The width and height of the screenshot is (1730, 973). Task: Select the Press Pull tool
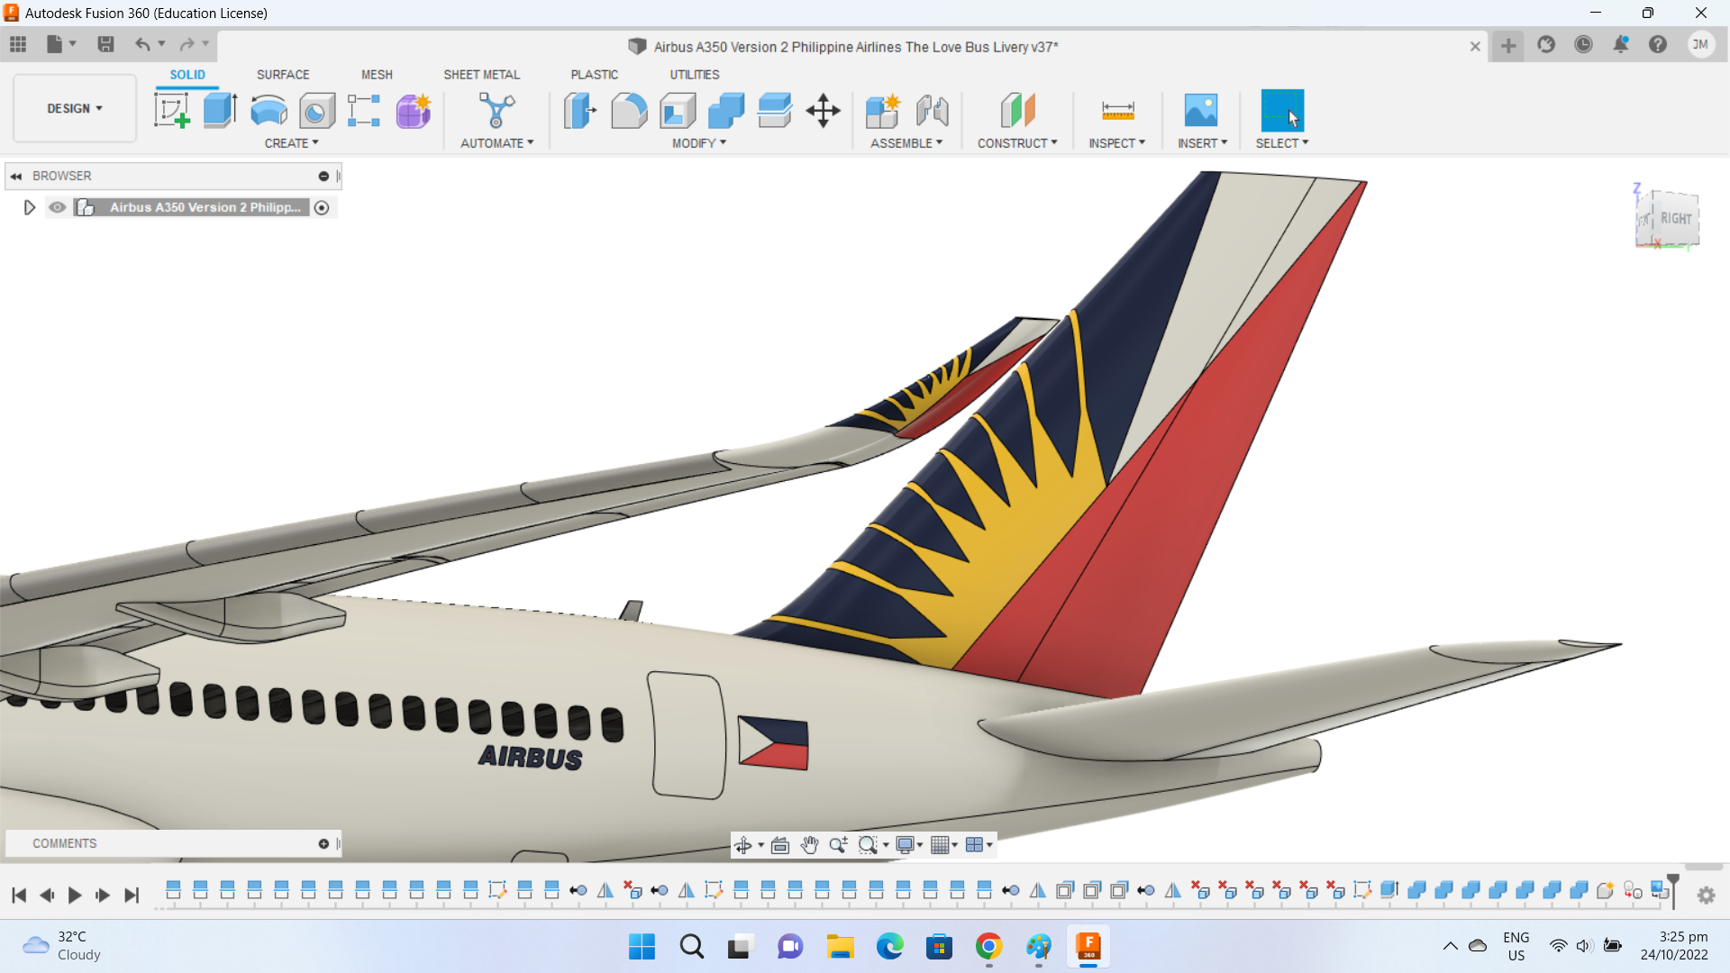[x=580, y=111]
